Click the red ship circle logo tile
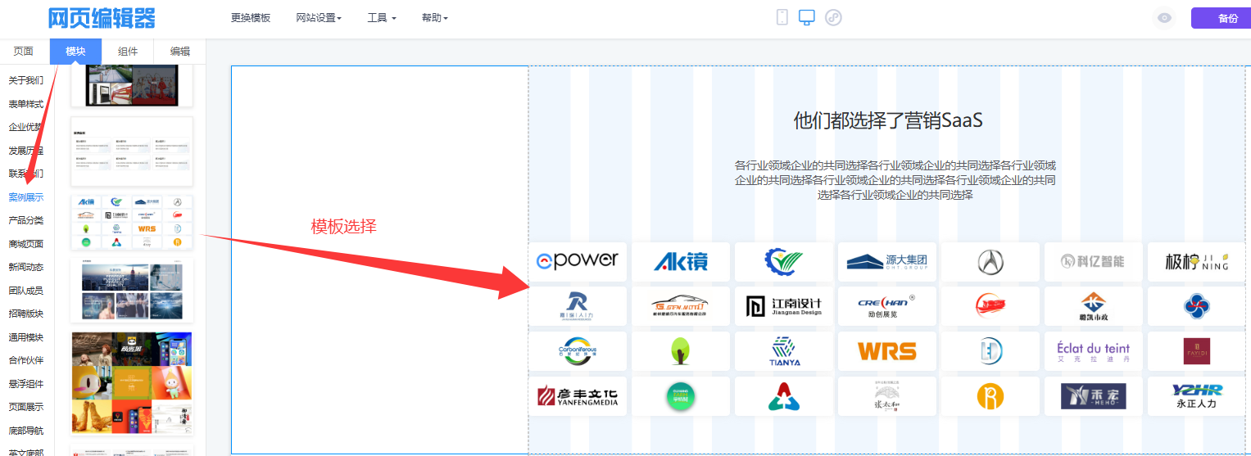The height and width of the screenshot is (456, 1251). [x=990, y=306]
